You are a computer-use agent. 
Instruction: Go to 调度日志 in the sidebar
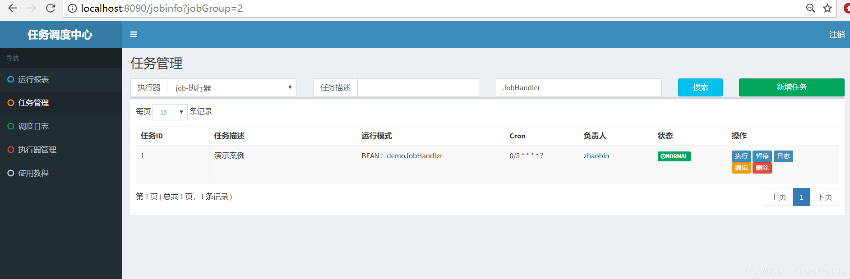pos(61,126)
